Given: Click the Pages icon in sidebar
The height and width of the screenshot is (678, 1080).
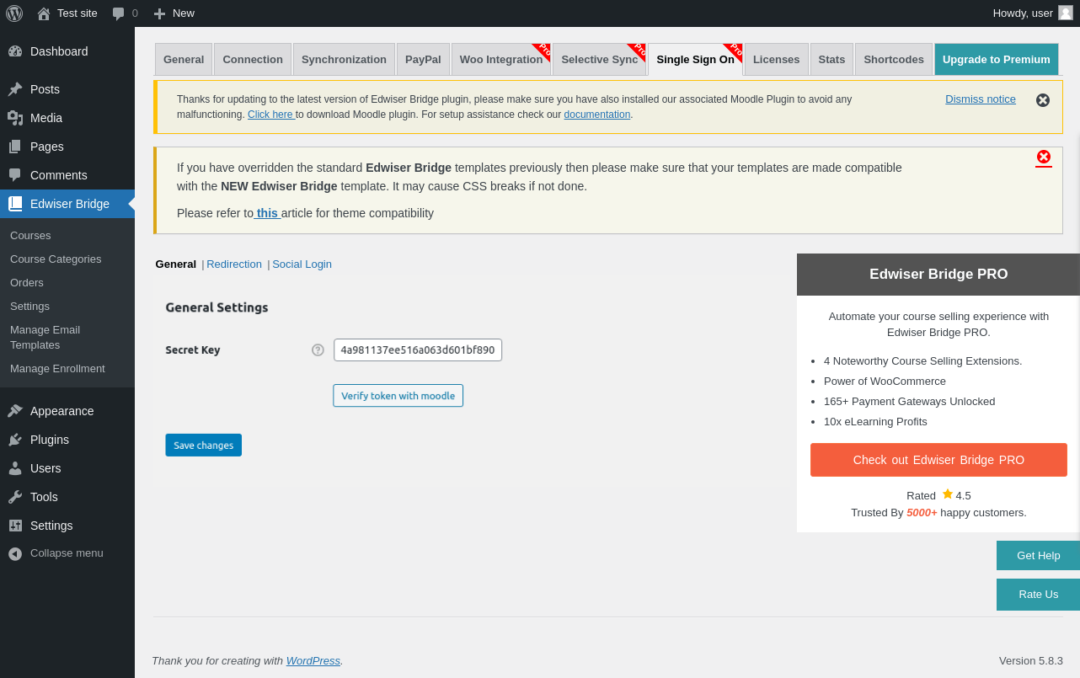Looking at the screenshot, I should coord(15,147).
